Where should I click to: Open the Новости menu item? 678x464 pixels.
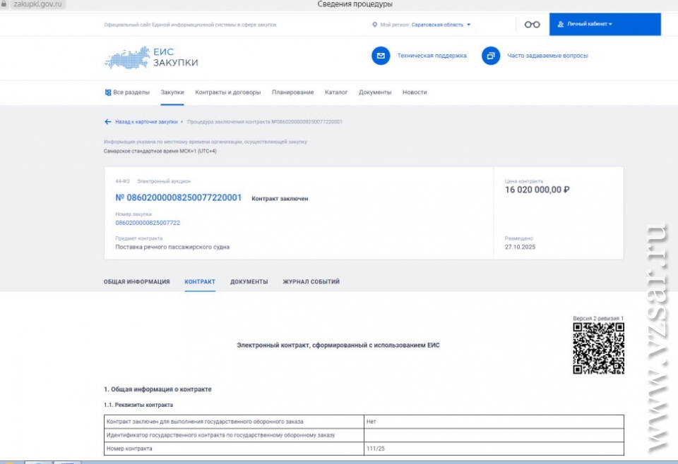click(x=415, y=92)
